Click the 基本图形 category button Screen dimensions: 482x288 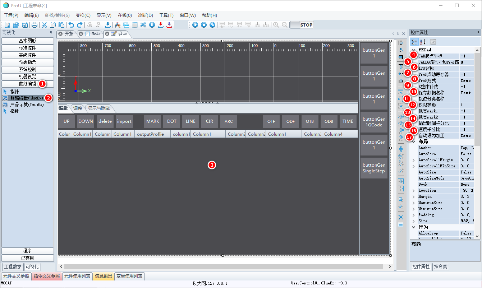click(28, 41)
